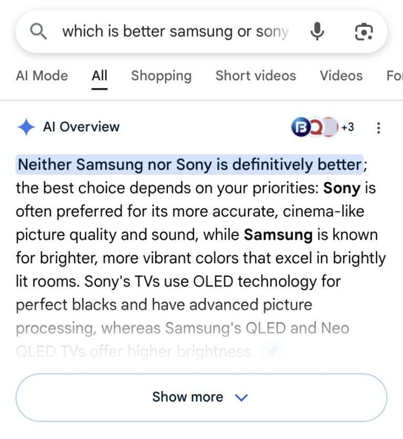Open the Short videos tab

coord(256,76)
